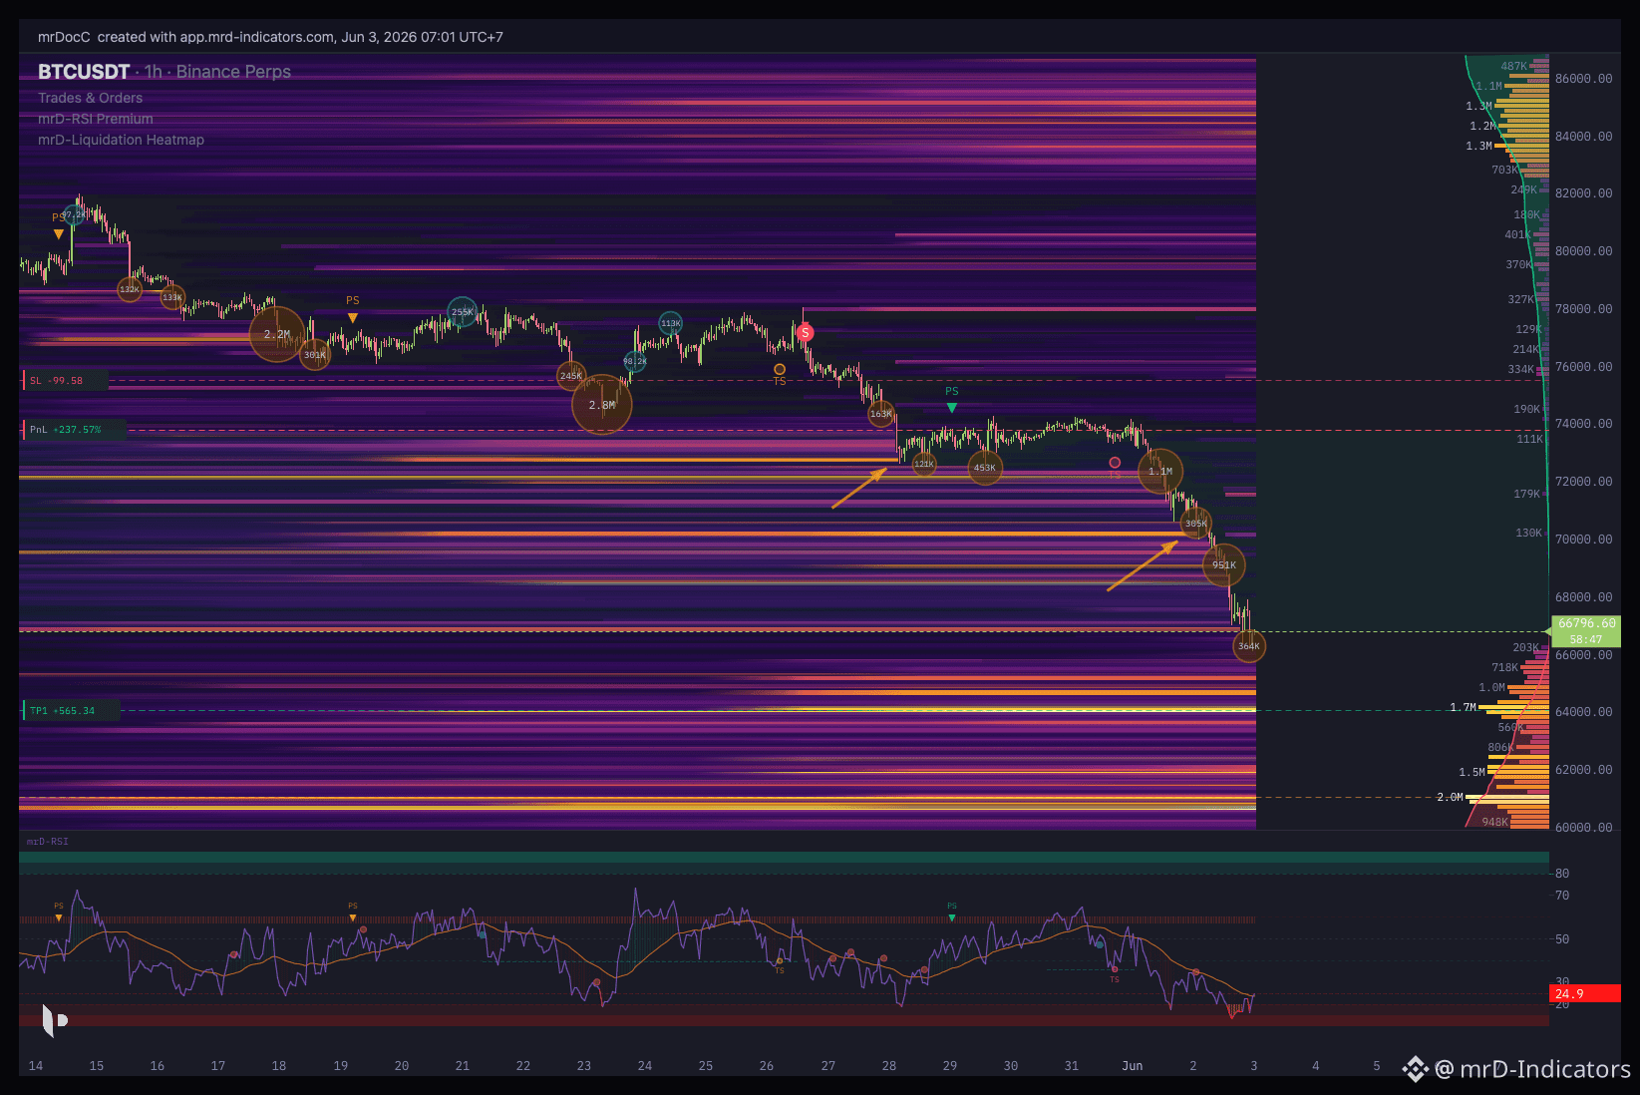Click the red S sell signal marker
This screenshot has width=1640, height=1095.
[805, 332]
